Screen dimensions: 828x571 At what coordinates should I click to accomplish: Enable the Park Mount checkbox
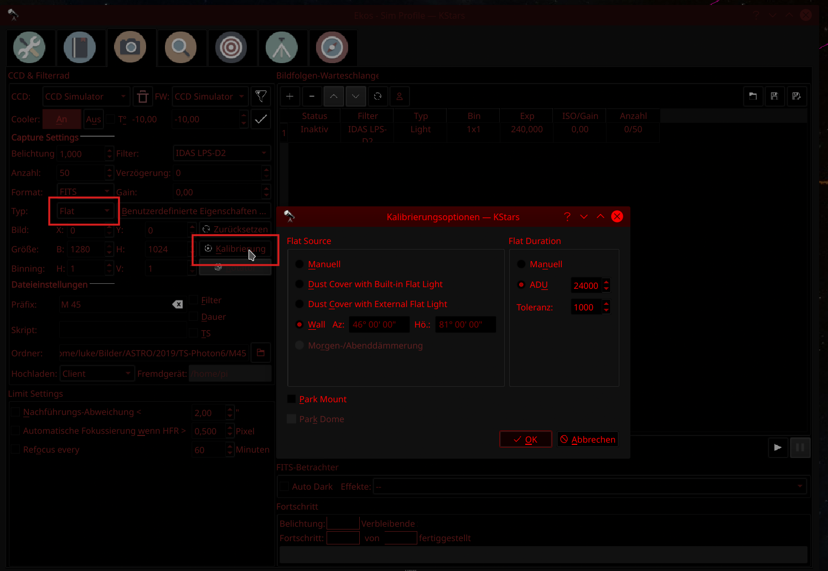292,399
